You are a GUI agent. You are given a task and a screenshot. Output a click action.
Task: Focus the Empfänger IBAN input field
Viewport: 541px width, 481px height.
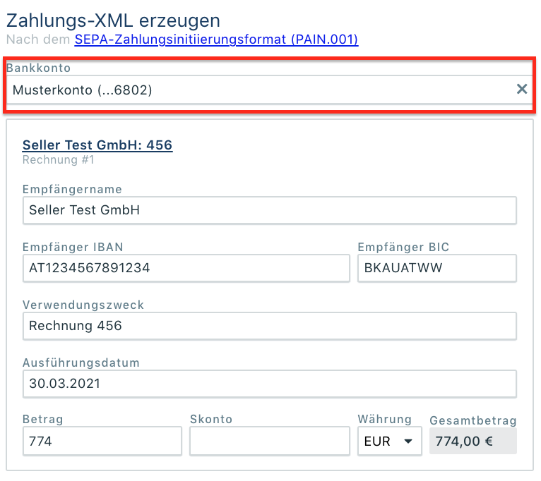(x=186, y=268)
